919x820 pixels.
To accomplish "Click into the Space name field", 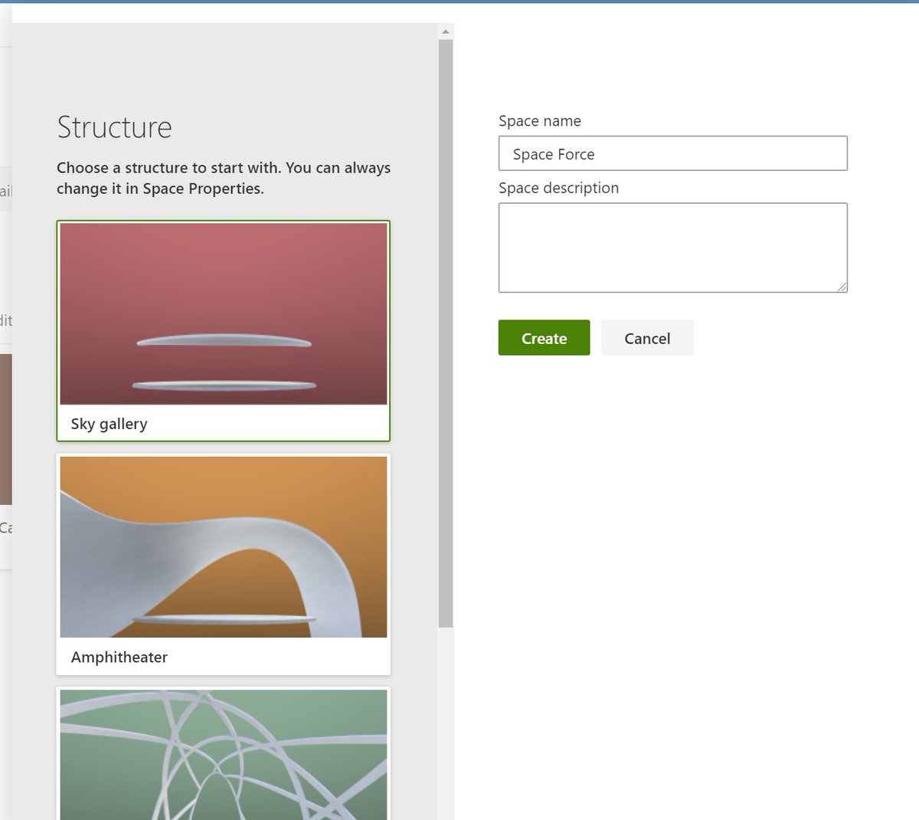I will (x=672, y=153).
